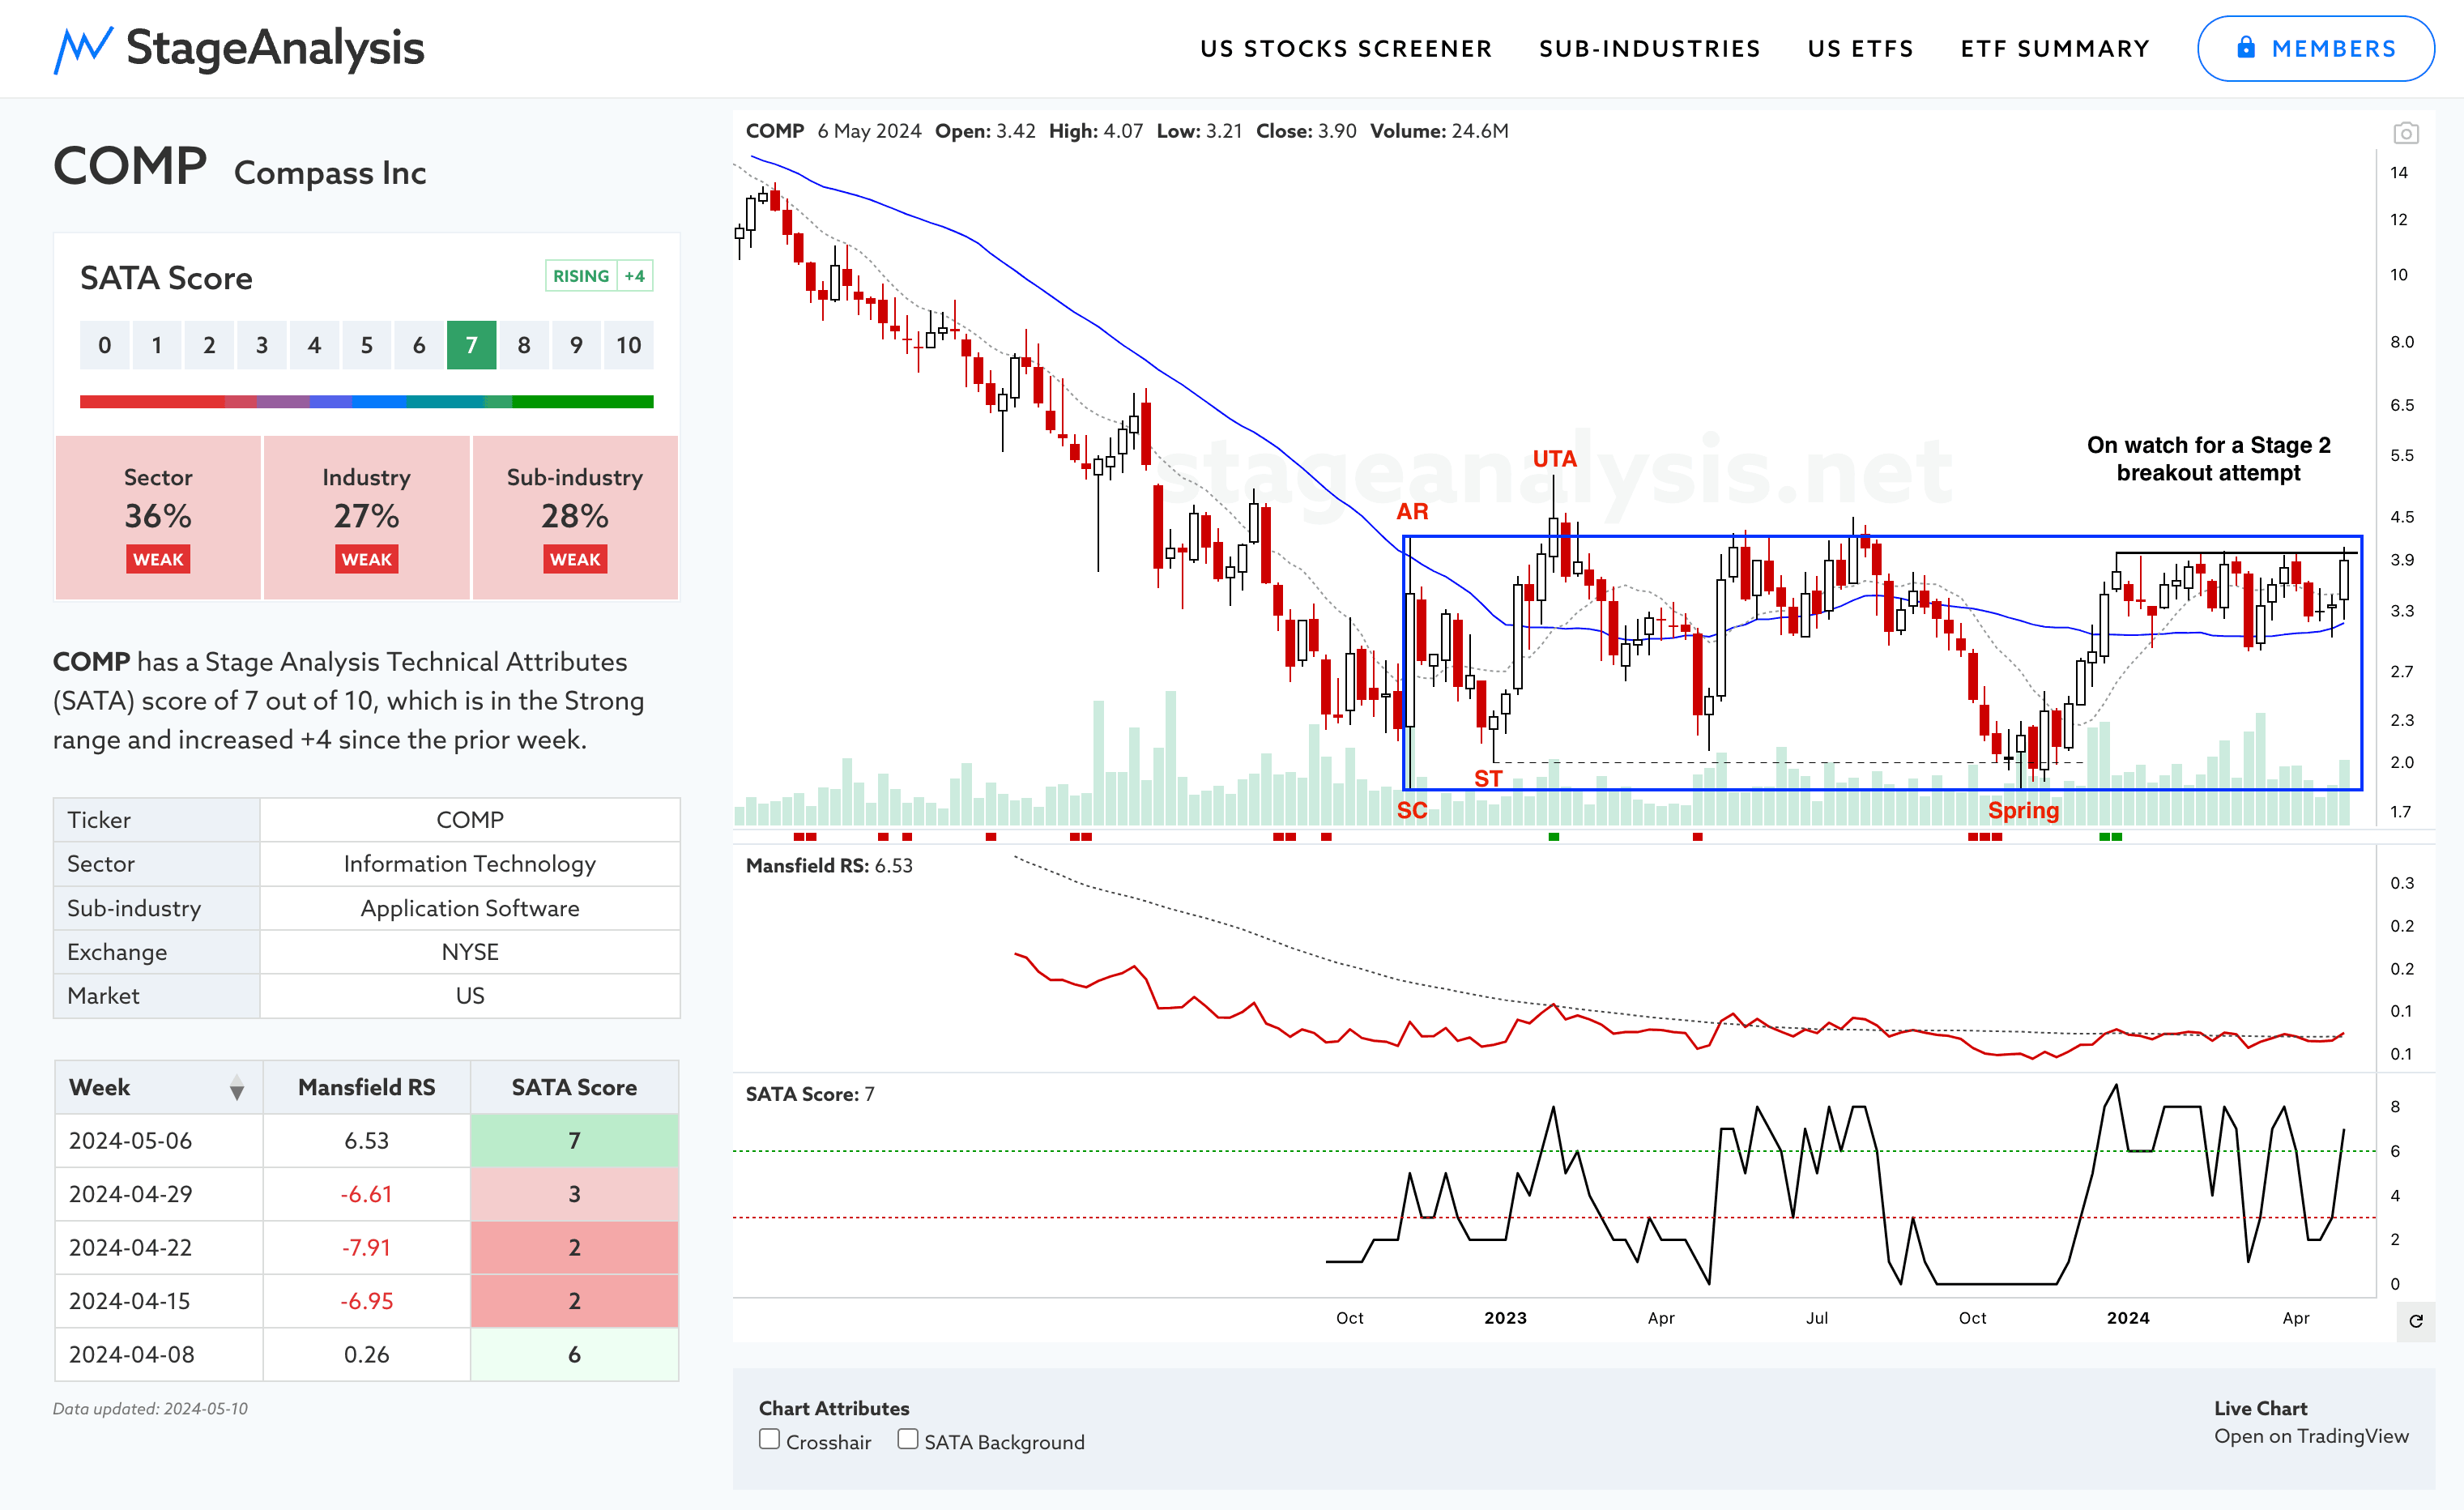Take chart snapshot with camera icon
The height and width of the screenshot is (1510, 2464).
pos(2406,132)
